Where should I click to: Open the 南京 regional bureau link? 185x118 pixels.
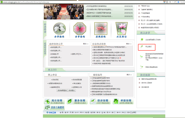67,112
